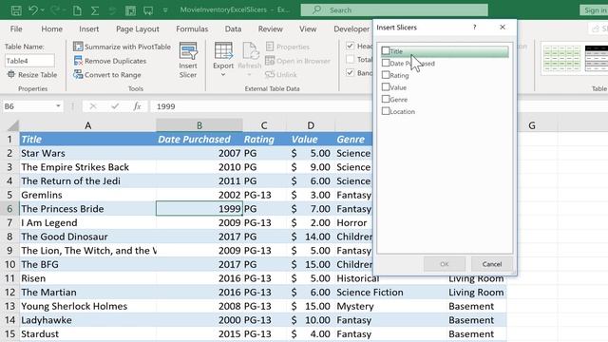The height and width of the screenshot is (342, 608).
Task: Check the Genre slicer checkbox
Action: [386, 99]
